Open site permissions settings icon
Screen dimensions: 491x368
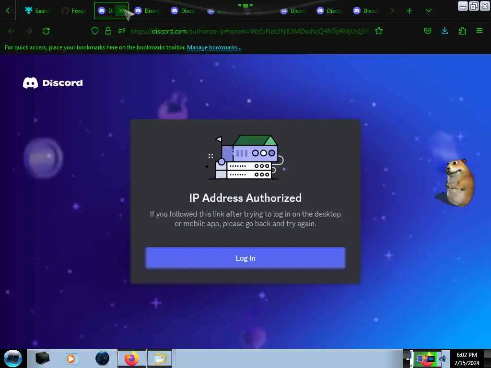(122, 31)
